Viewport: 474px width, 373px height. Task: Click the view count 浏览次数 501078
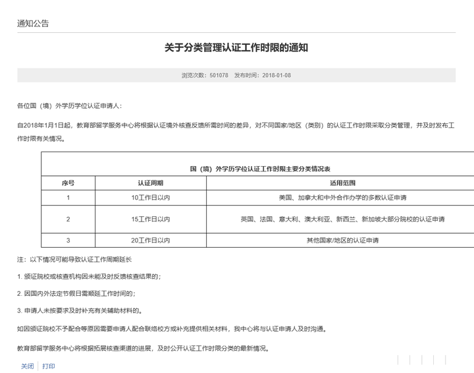pos(205,75)
